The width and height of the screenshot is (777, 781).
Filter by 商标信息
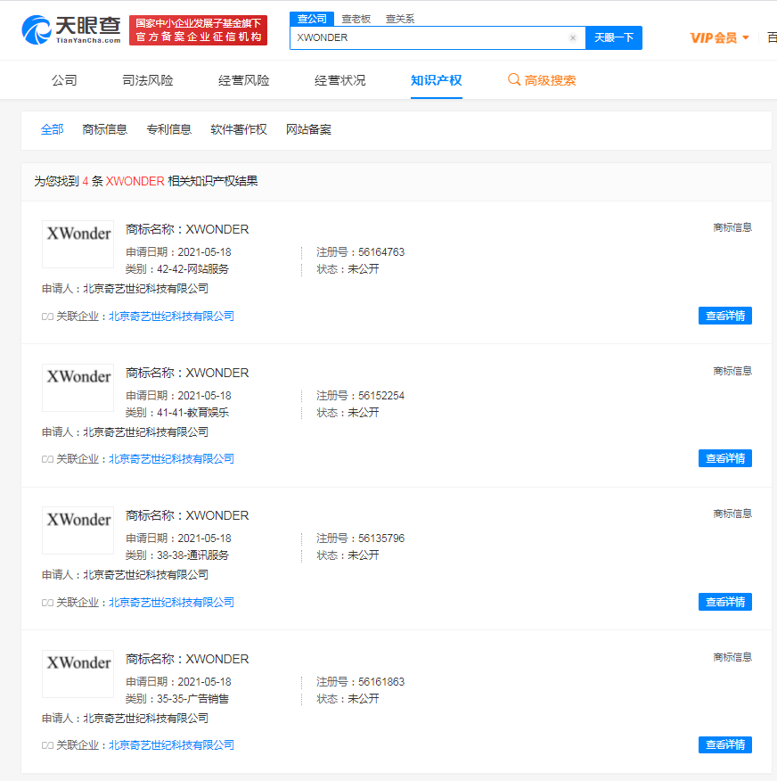pos(104,129)
